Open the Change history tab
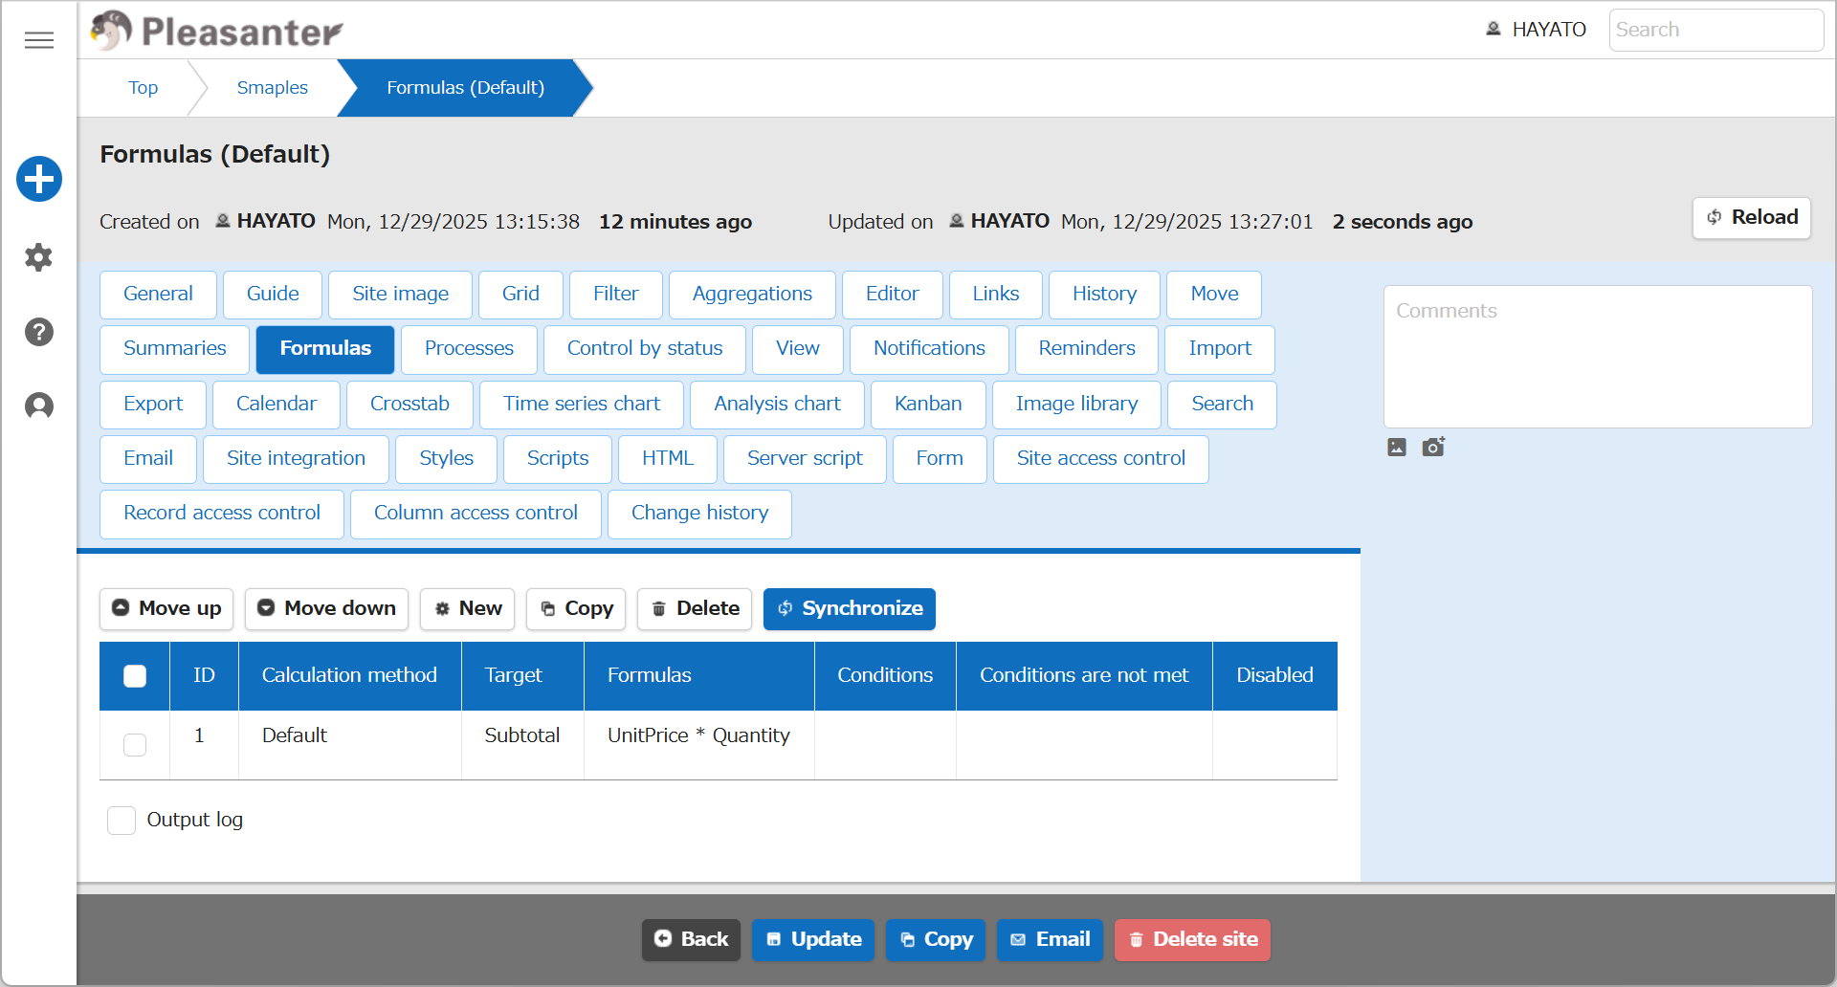1837x987 pixels. pos(699,514)
